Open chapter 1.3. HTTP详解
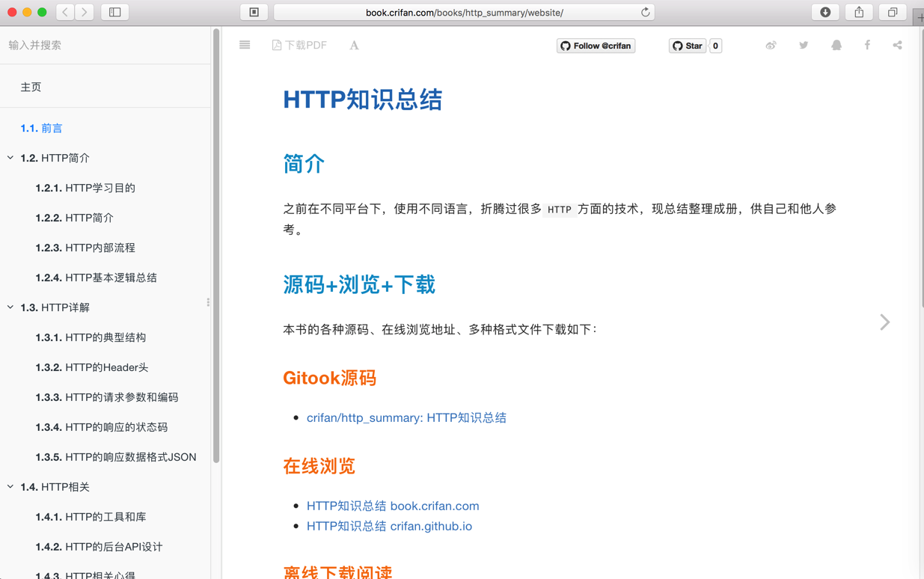 55,307
